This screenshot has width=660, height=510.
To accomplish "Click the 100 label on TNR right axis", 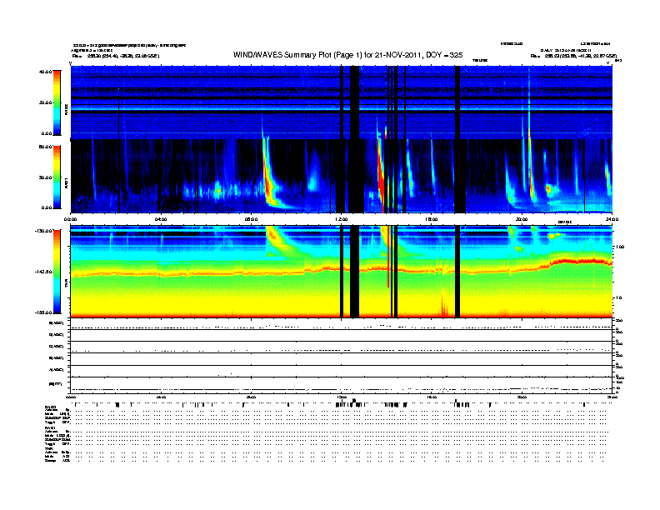I will click(620, 247).
